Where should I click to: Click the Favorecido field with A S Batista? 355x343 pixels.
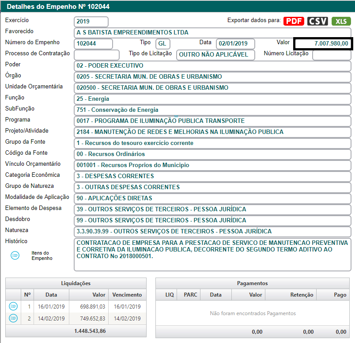coord(212,33)
